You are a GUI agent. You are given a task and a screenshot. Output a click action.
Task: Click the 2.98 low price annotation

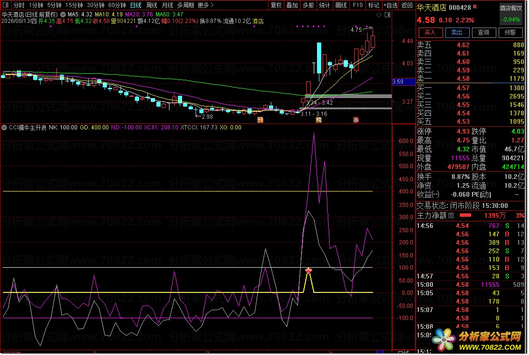[x=207, y=117]
